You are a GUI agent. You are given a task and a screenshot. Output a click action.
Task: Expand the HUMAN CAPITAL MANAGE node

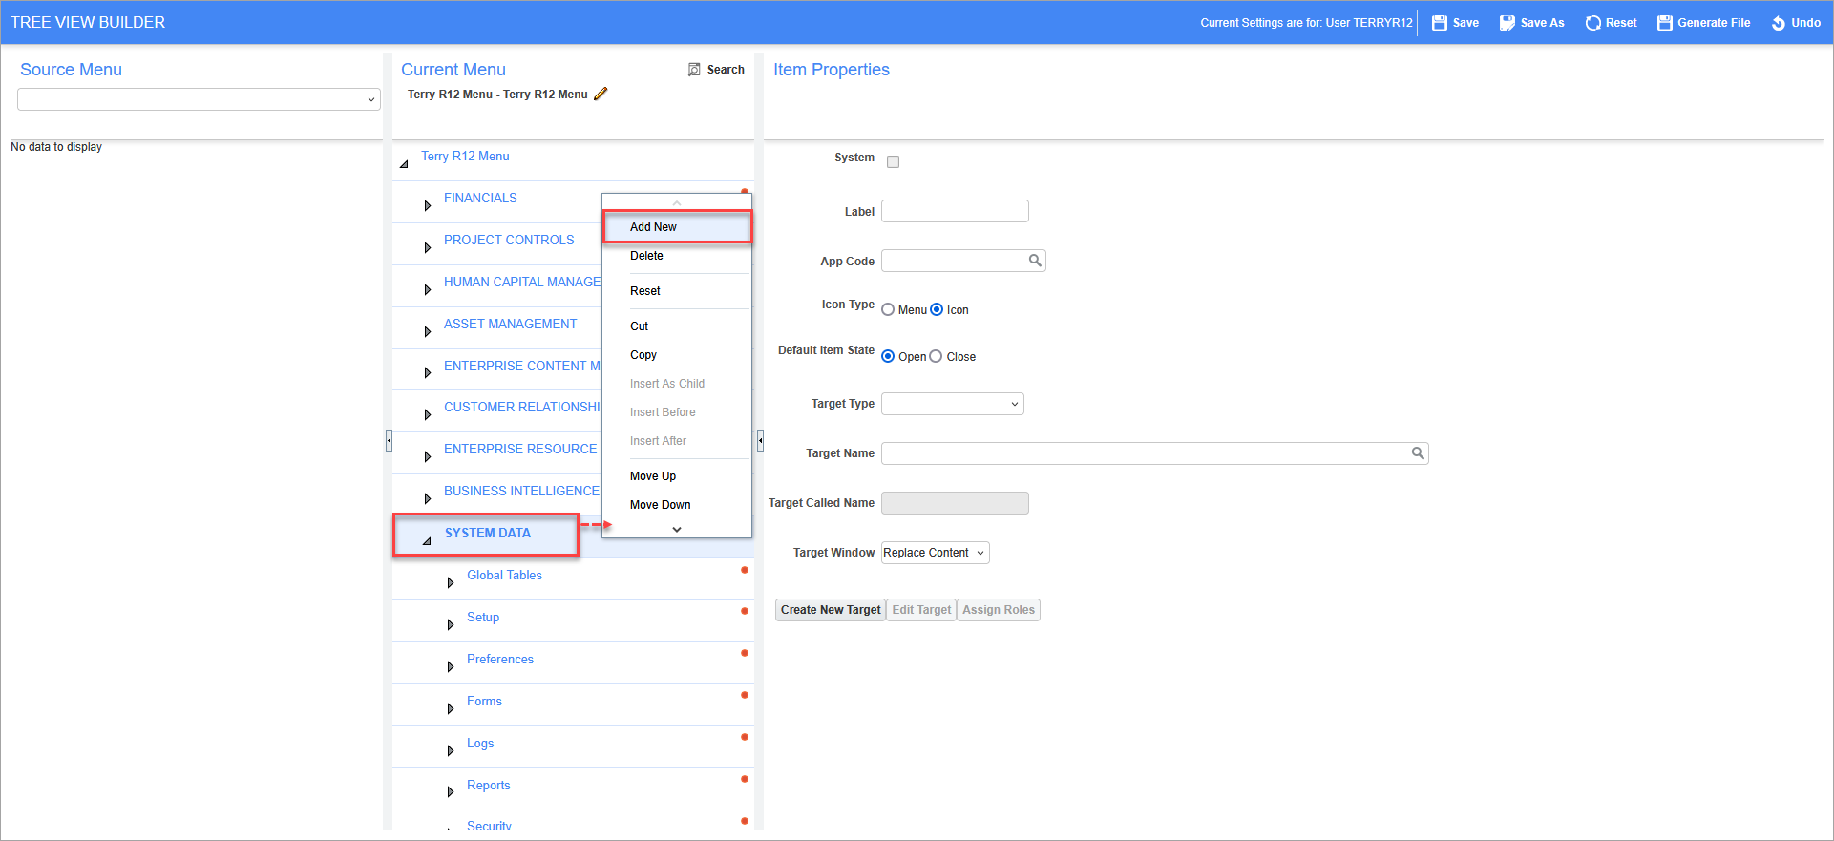coord(428,289)
